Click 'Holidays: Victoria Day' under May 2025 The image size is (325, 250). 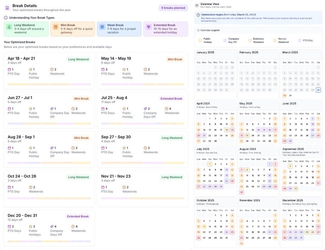tap(250, 107)
